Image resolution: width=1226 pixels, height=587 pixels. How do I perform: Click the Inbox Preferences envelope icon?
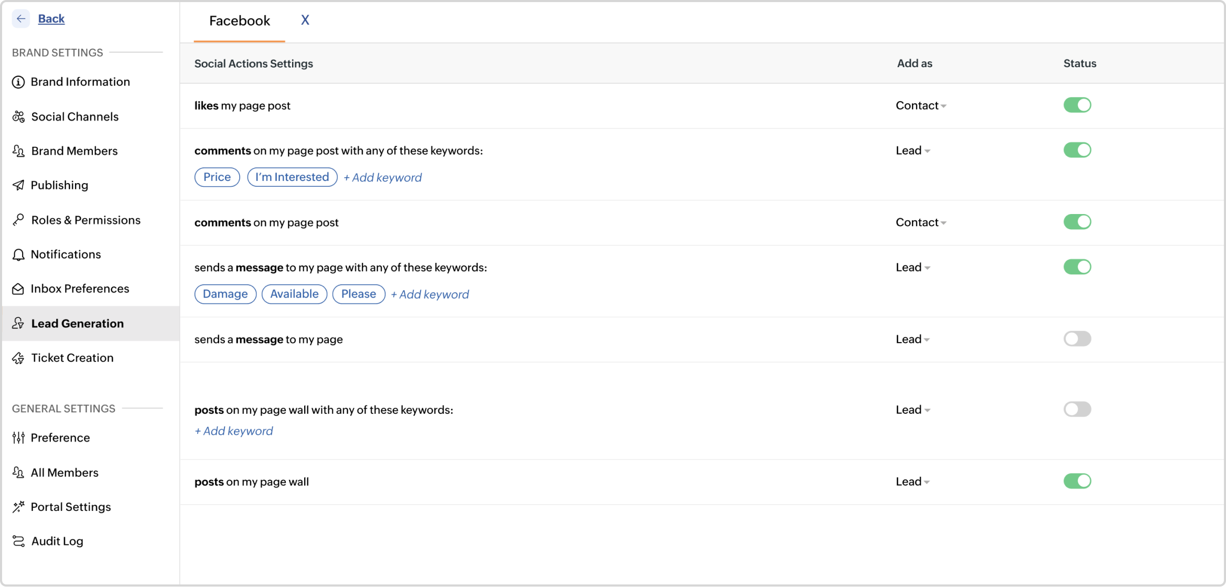pyautogui.click(x=18, y=289)
